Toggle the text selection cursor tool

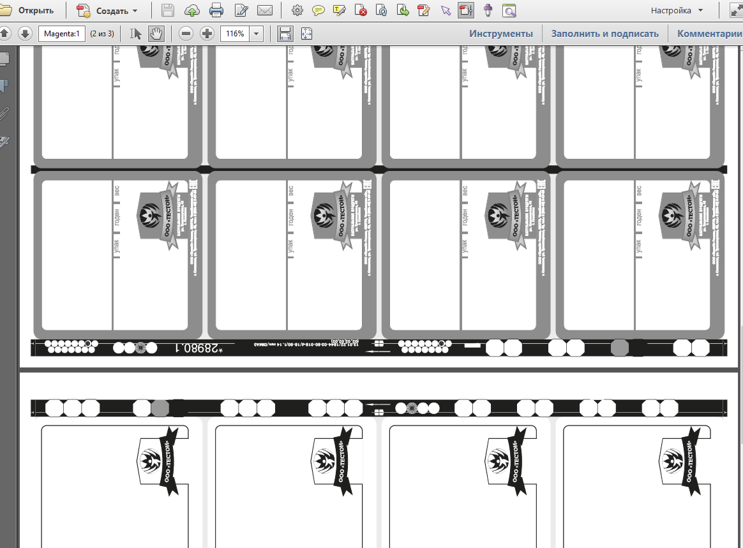pyautogui.click(x=135, y=34)
